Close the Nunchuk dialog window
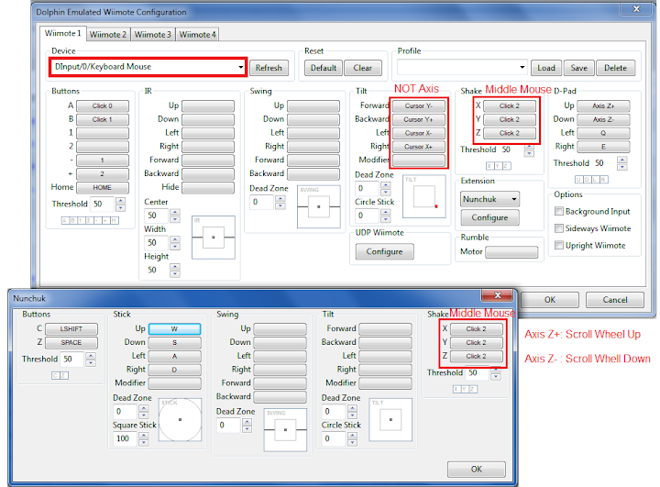The height and width of the screenshot is (487, 660). click(498, 295)
